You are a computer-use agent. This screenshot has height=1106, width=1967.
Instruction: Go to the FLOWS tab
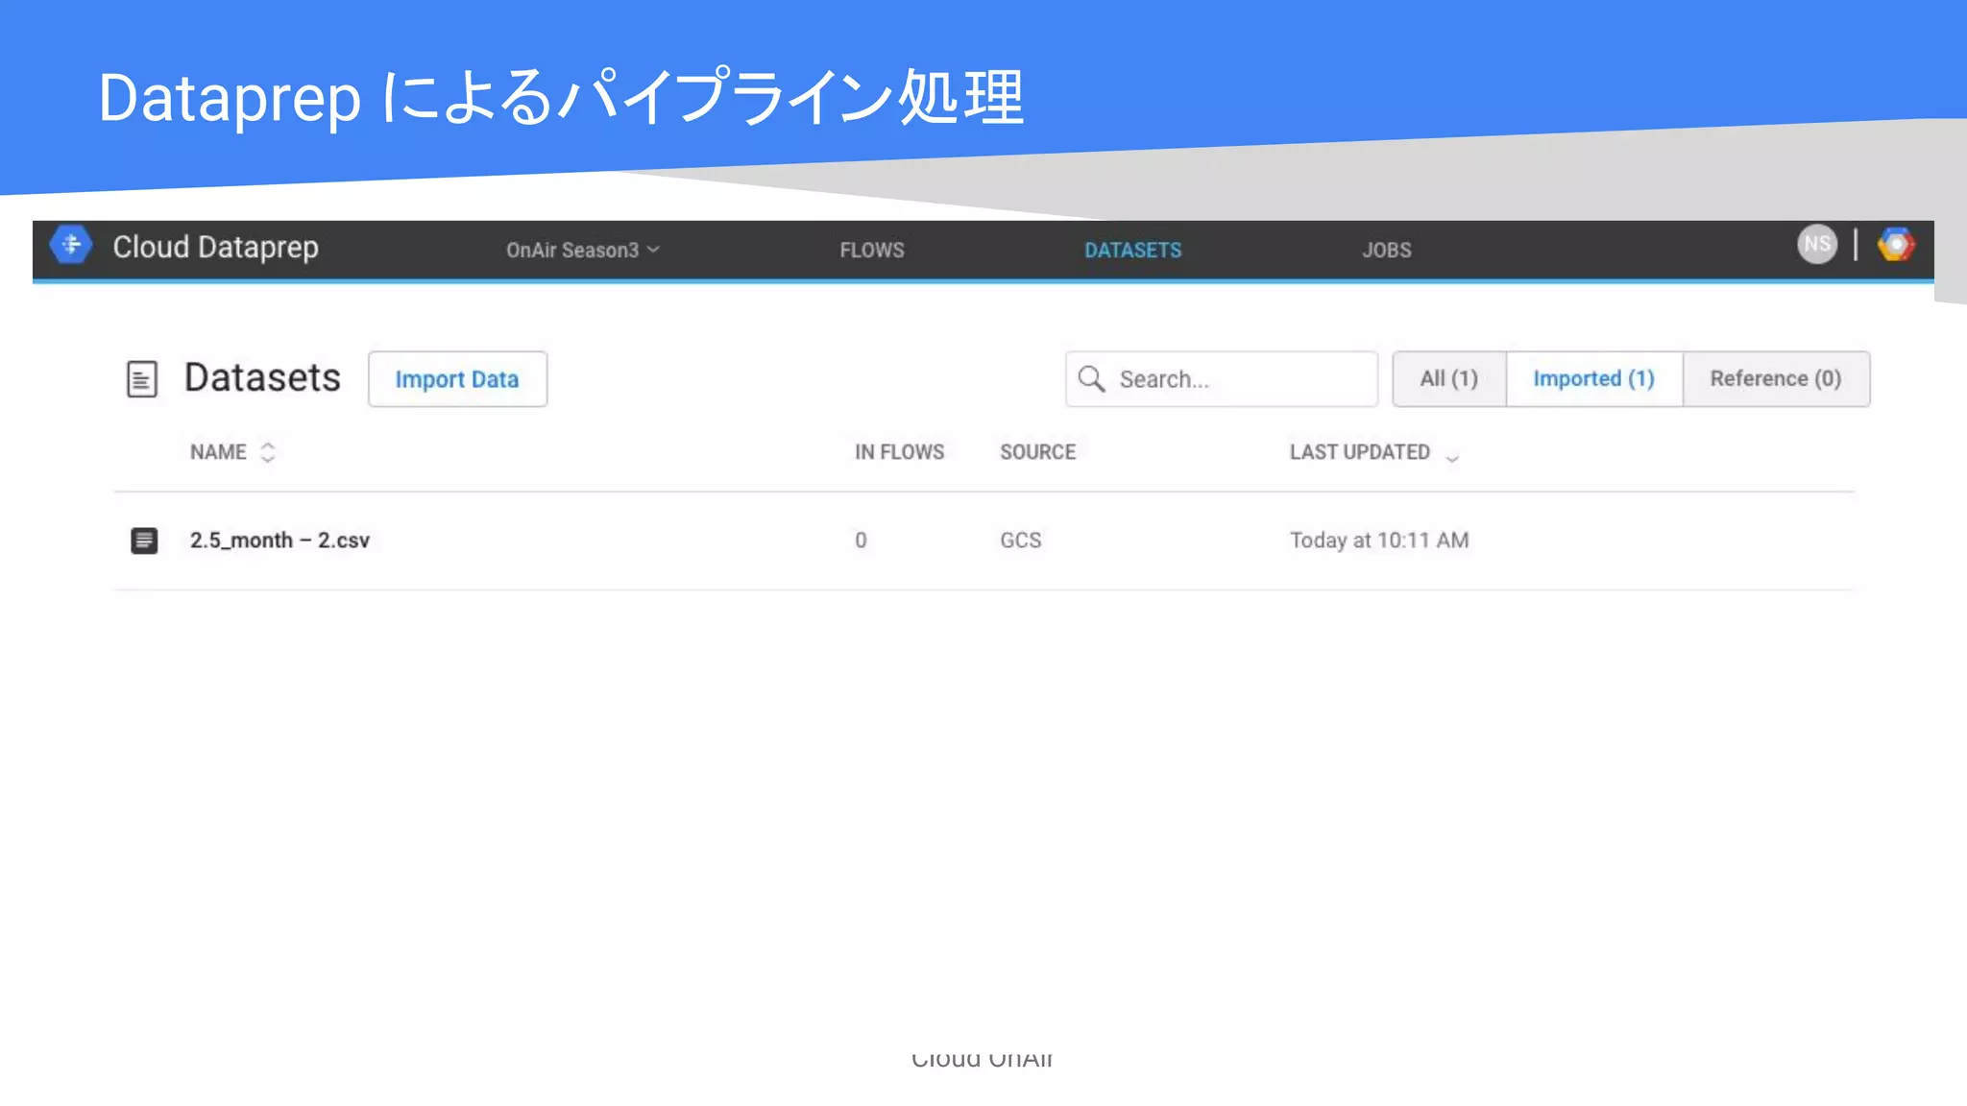click(x=872, y=250)
